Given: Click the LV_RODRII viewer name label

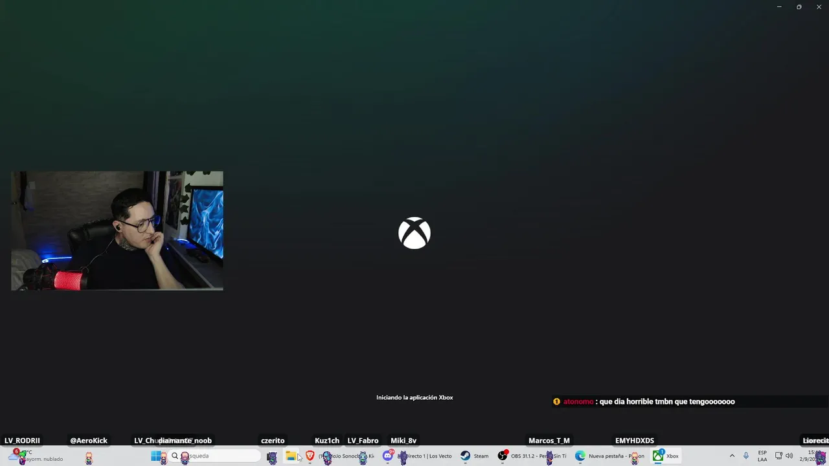Looking at the screenshot, I should [22, 441].
